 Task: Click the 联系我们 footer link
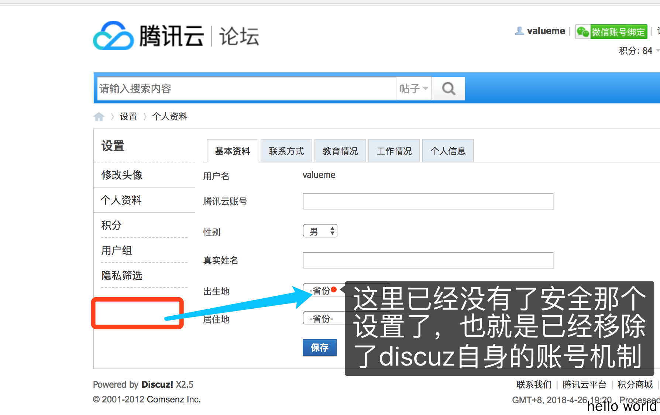[x=534, y=384]
